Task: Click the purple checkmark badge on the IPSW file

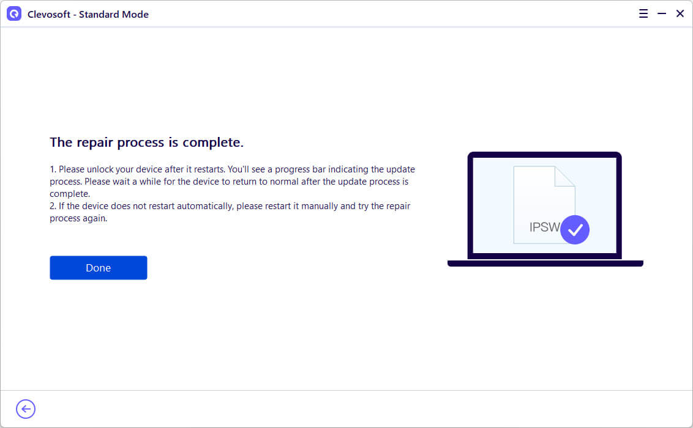Action: point(575,229)
